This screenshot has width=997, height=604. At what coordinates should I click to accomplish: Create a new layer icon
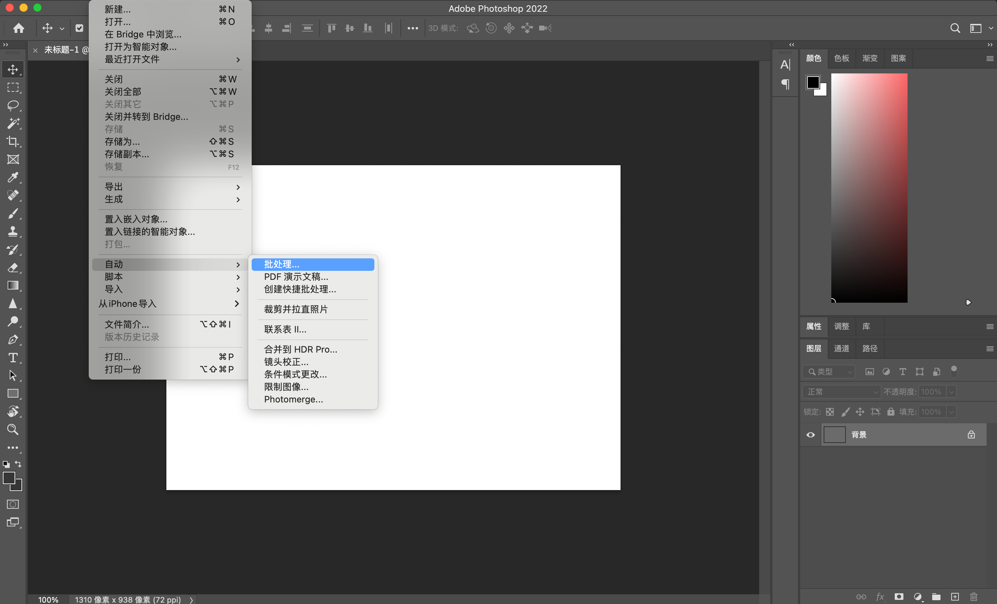(955, 597)
